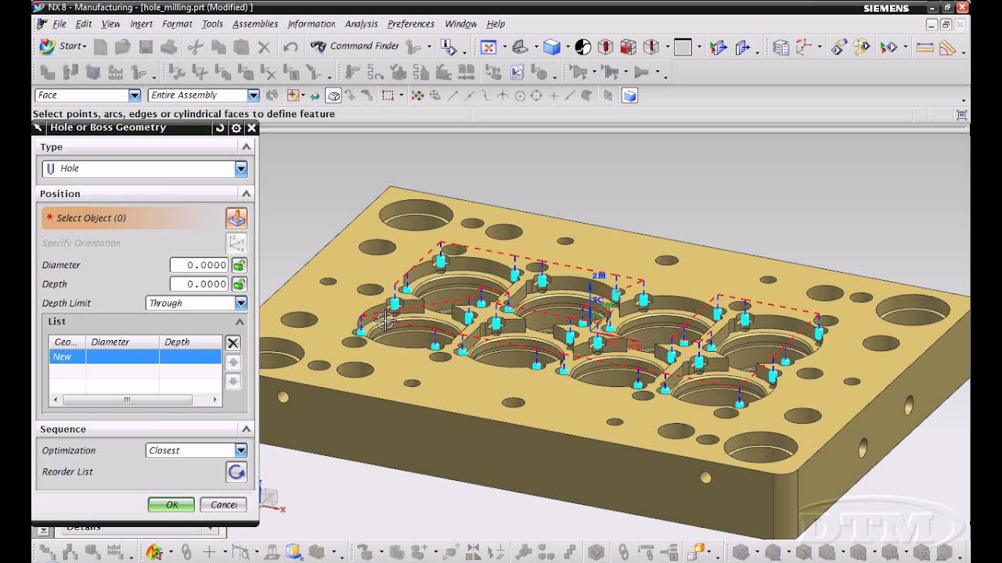Click the Measure Angle protractor icon

(947, 47)
